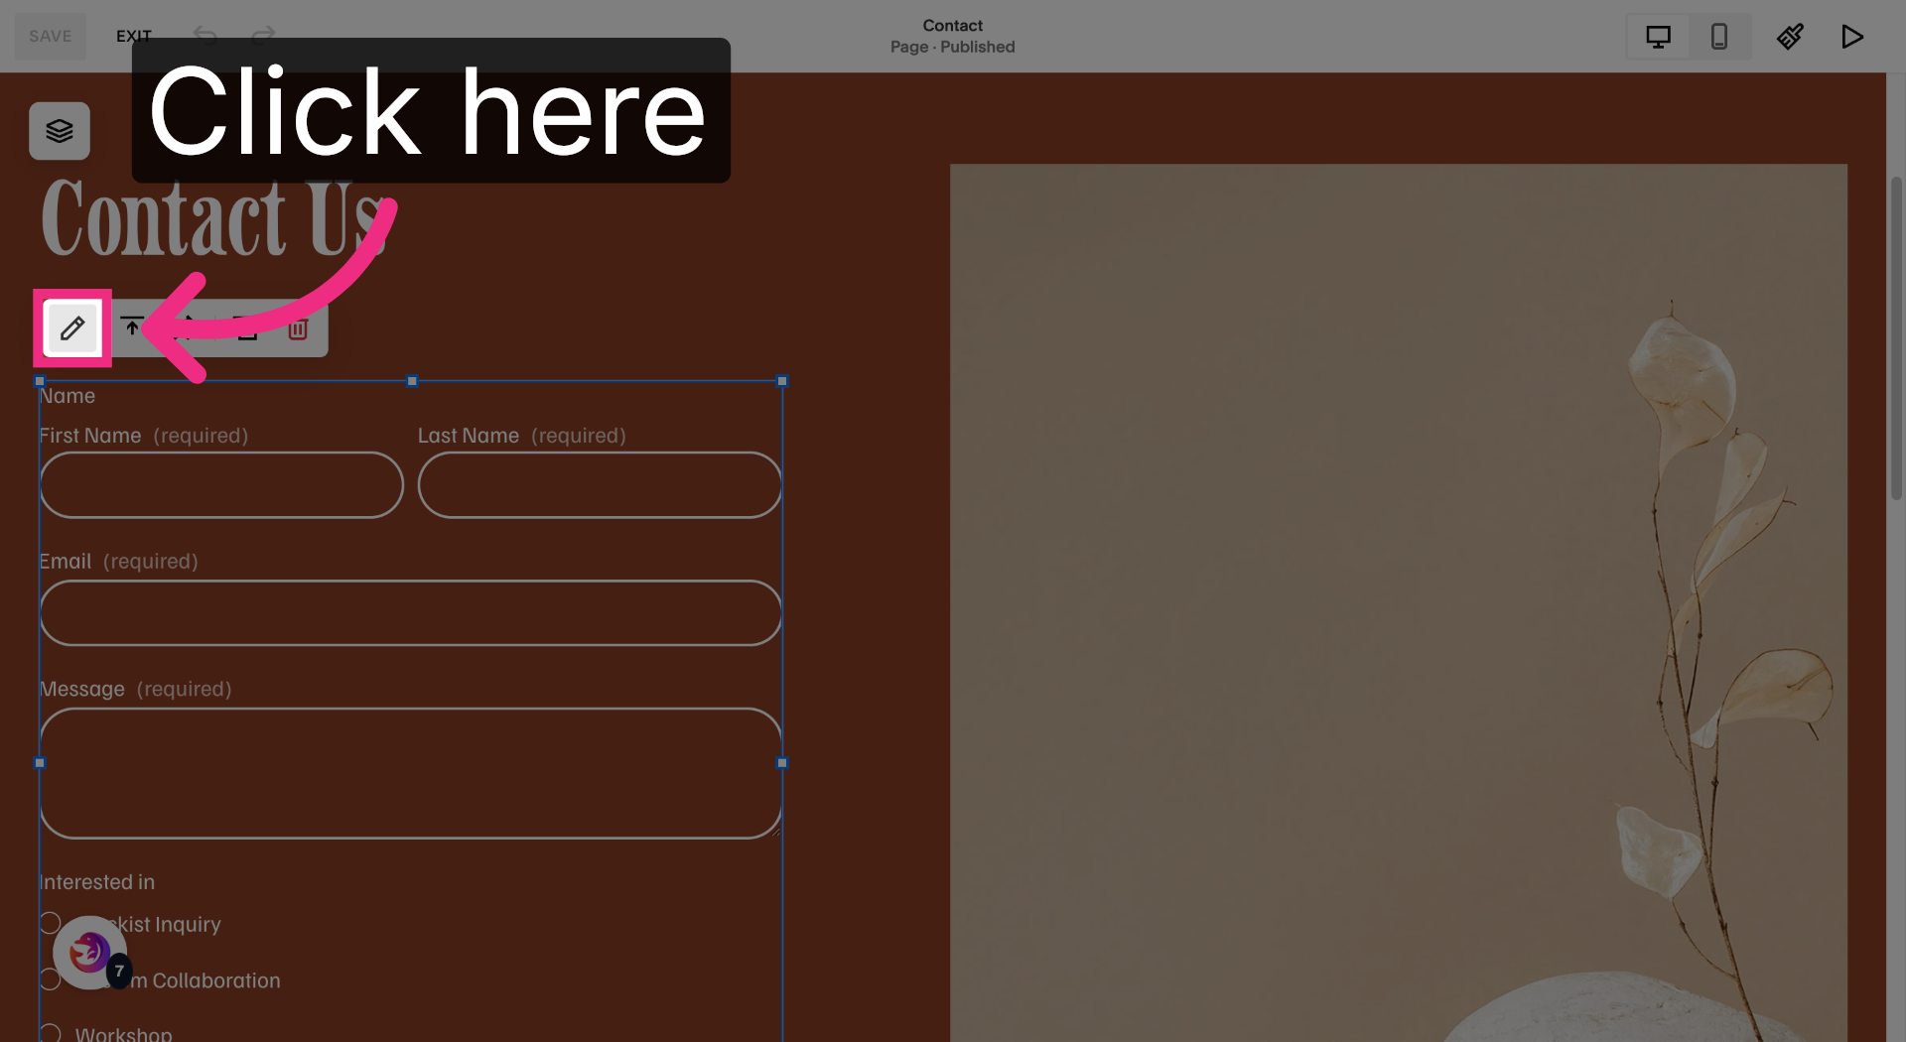Select the Workshop radio option
Viewport: 1906px width, 1042px height.
pyautogui.click(x=51, y=1033)
